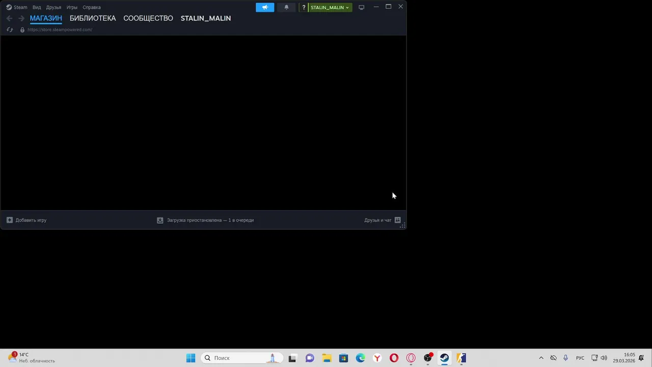This screenshot has width=652, height=367.
Task: Click Добавить игру button
Action: 26,220
